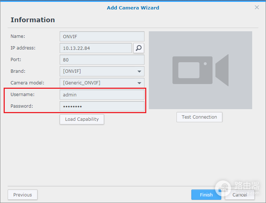The image size is (266, 203).
Task: Focus the Password input field
Action: [102, 106]
